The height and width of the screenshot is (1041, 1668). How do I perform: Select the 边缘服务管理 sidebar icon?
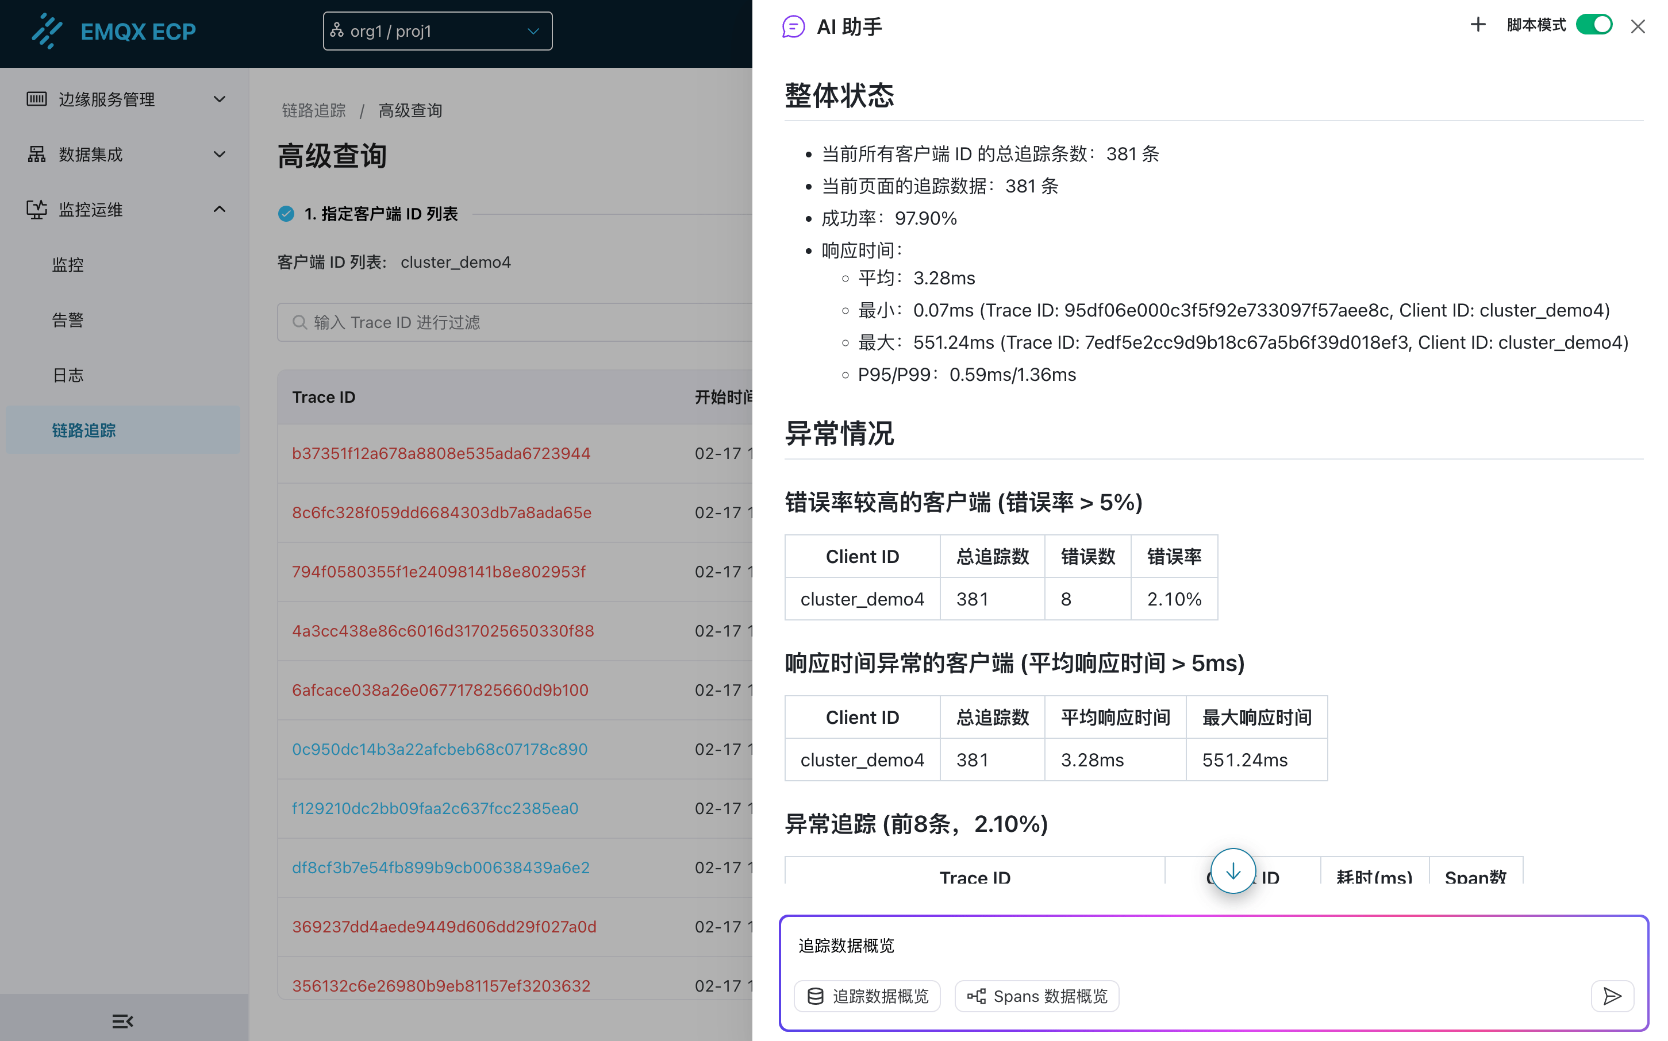(36, 99)
